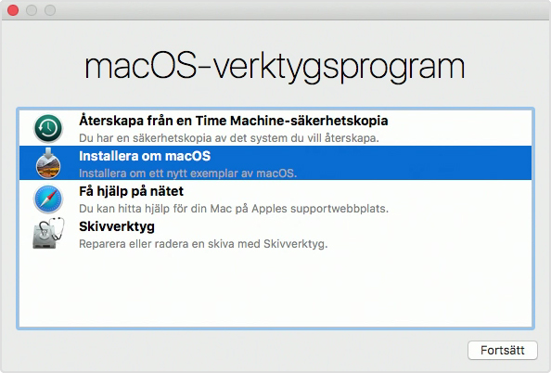Image resolution: width=551 pixels, height=373 pixels.
Task: Click the Skivverktyg disk stethoscope icon
Action: point(48,233)
